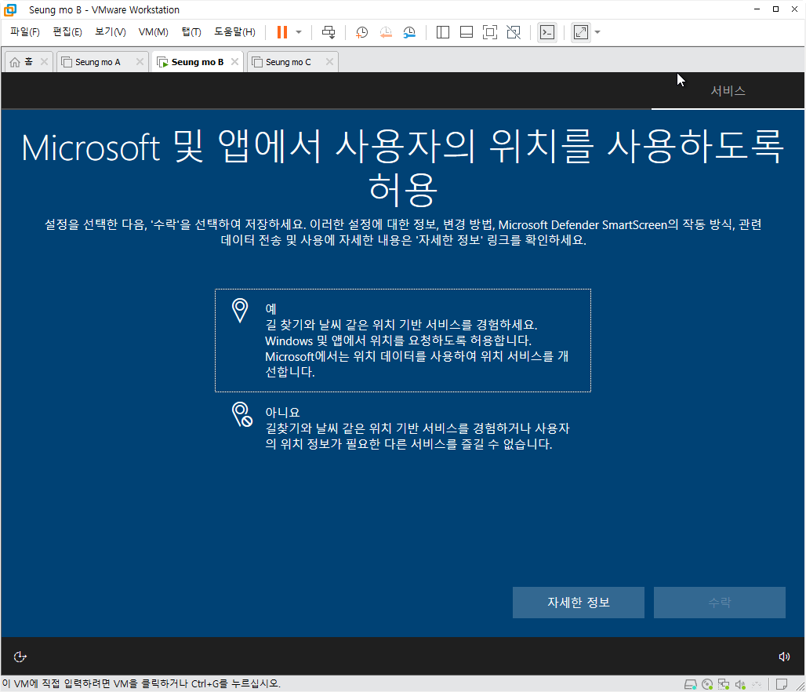Open the 보기(V) menu
This screenshot has width=806, height=692.
pos(110,32)
